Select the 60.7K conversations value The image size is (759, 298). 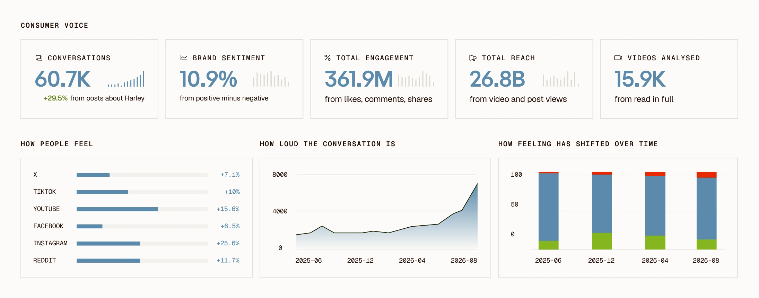(63, 79)
